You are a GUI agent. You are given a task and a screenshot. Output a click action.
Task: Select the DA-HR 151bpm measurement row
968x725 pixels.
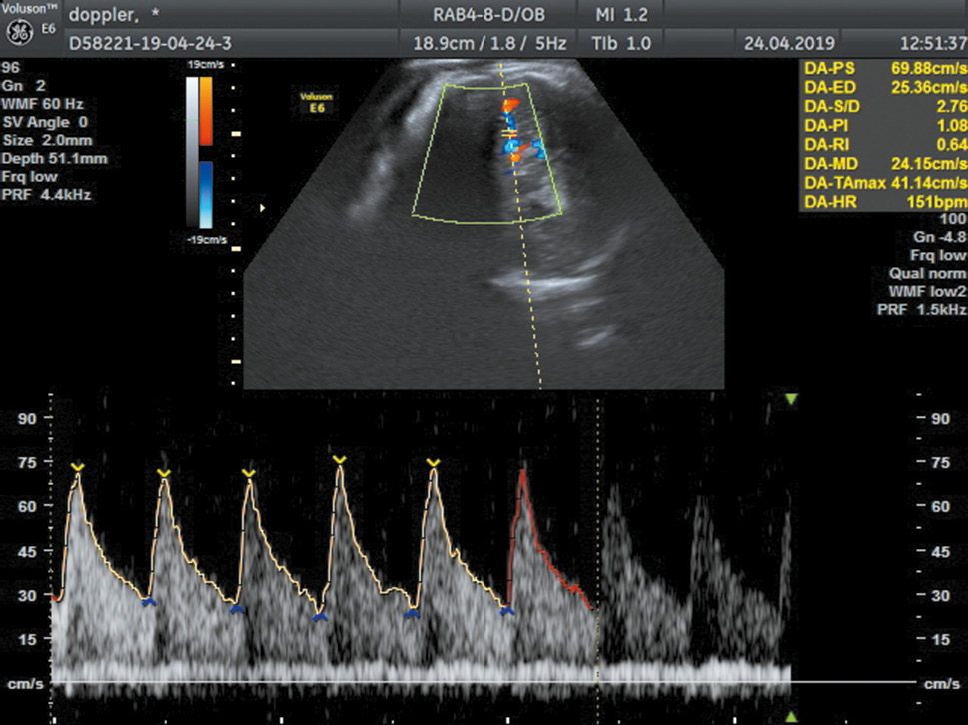tap(883, 202)
